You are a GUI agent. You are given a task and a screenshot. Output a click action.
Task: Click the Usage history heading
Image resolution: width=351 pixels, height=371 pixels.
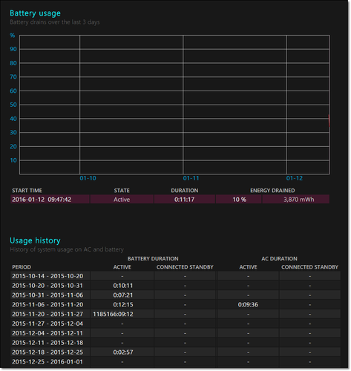pos(35,240)
